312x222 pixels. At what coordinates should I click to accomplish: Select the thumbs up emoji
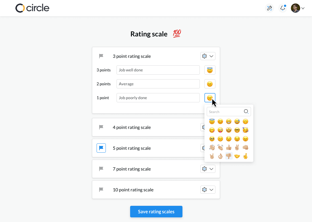click(229, 147)
